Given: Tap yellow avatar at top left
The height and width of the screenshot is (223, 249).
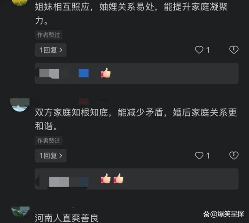Looking at the screenshot, I should click(x=20, y=3).
